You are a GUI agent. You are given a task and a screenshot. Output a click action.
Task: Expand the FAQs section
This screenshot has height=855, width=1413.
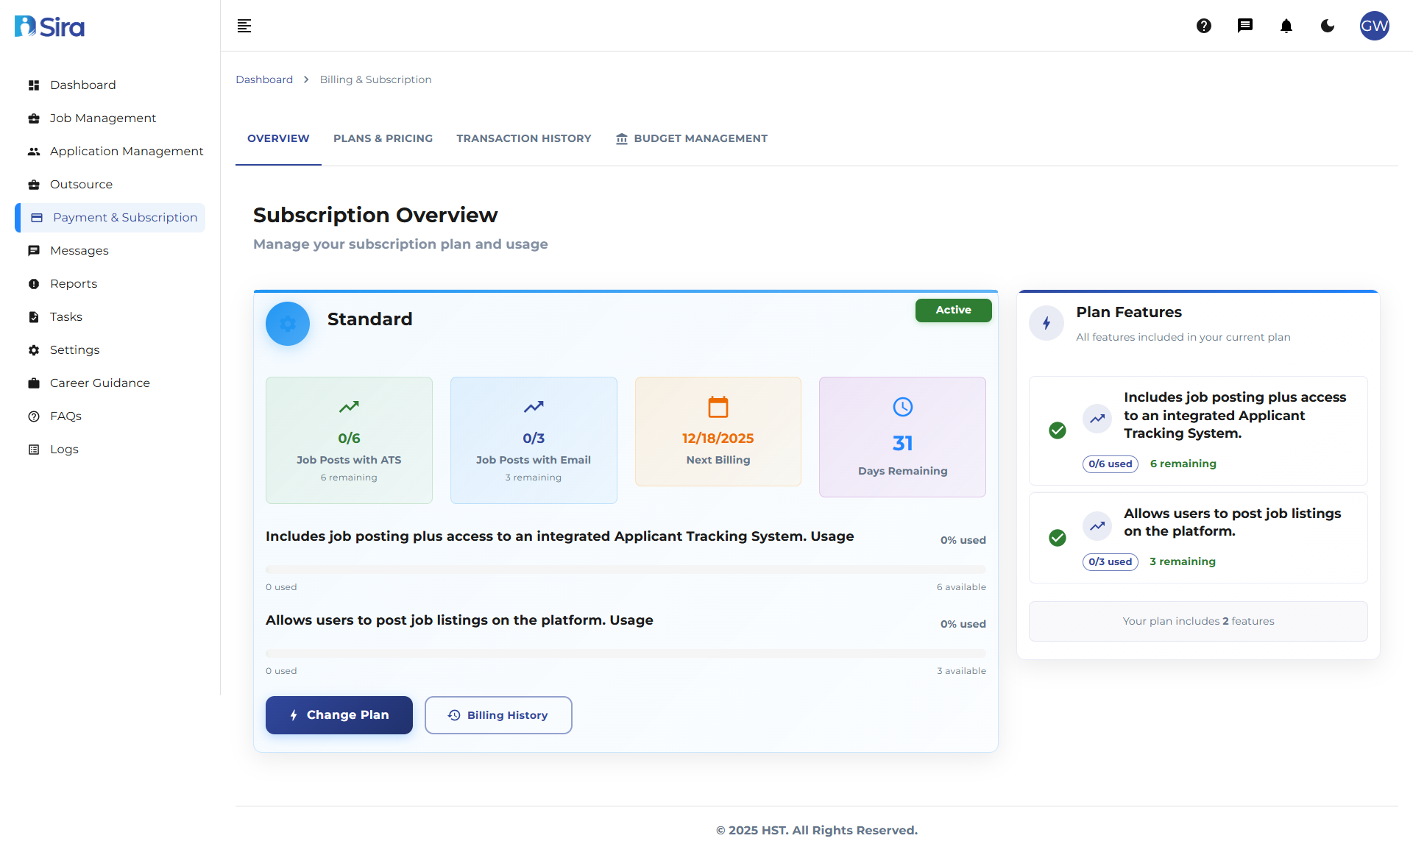(65, 416)
